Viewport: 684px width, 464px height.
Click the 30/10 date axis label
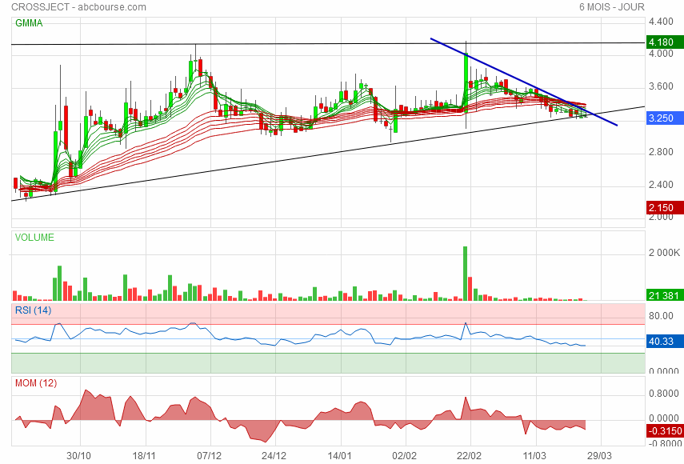click(x=78, y=456)
